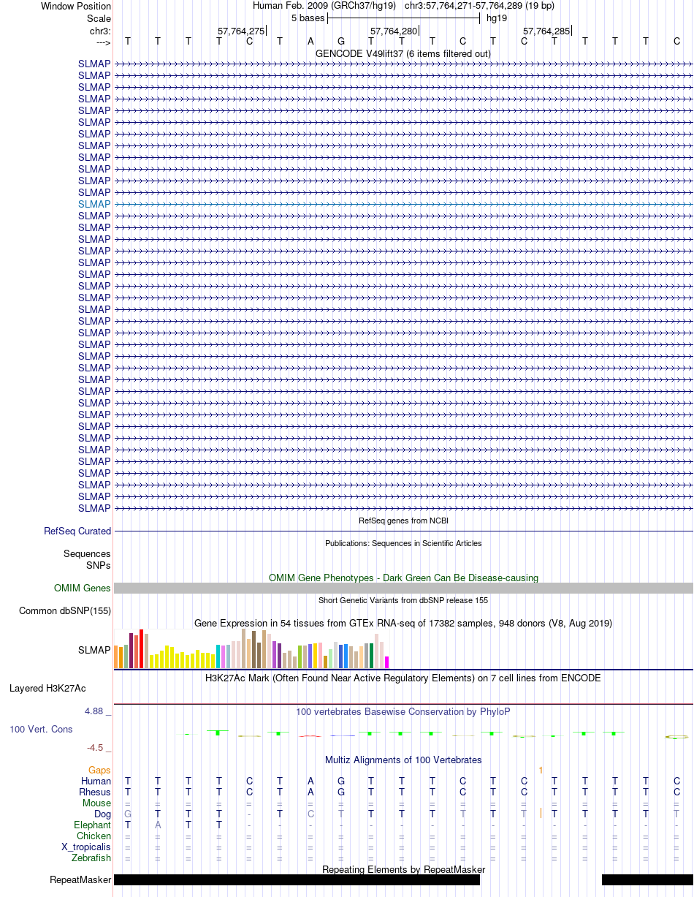Open the GENCODE V49lift37 track title

pos(403,53)
